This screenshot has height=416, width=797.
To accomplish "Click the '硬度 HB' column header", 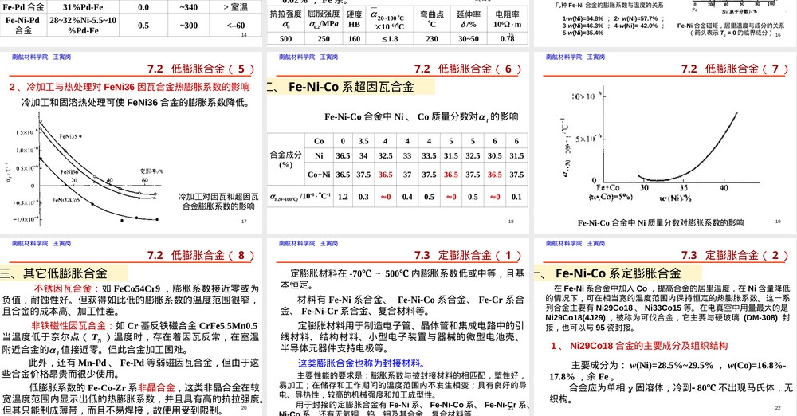I will click(x=355, y=19).
